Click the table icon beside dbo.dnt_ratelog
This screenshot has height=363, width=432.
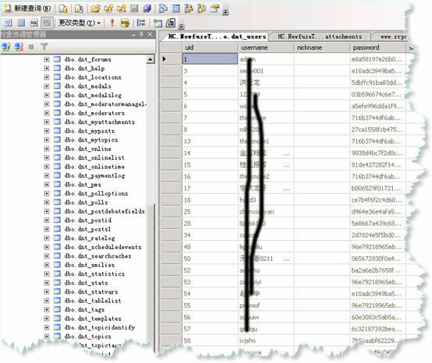coord(57,238)
